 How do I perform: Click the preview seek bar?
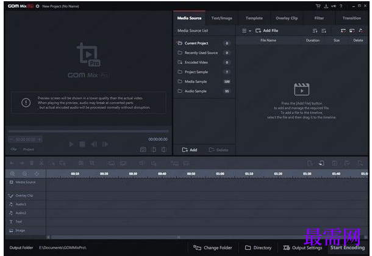click(x=88, y=131)
